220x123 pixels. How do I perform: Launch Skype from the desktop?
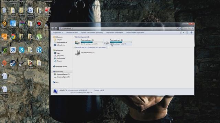click(x=22, y=50)
